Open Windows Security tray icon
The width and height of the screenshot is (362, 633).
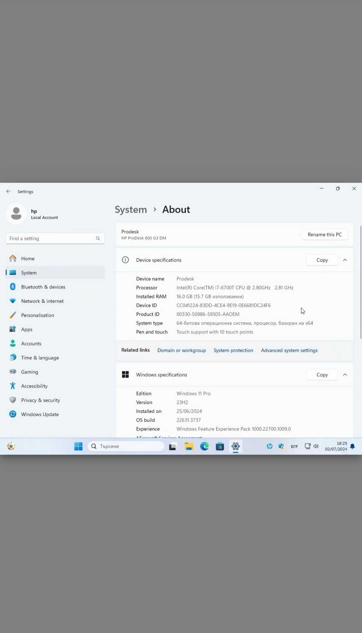tap(281, 446)
